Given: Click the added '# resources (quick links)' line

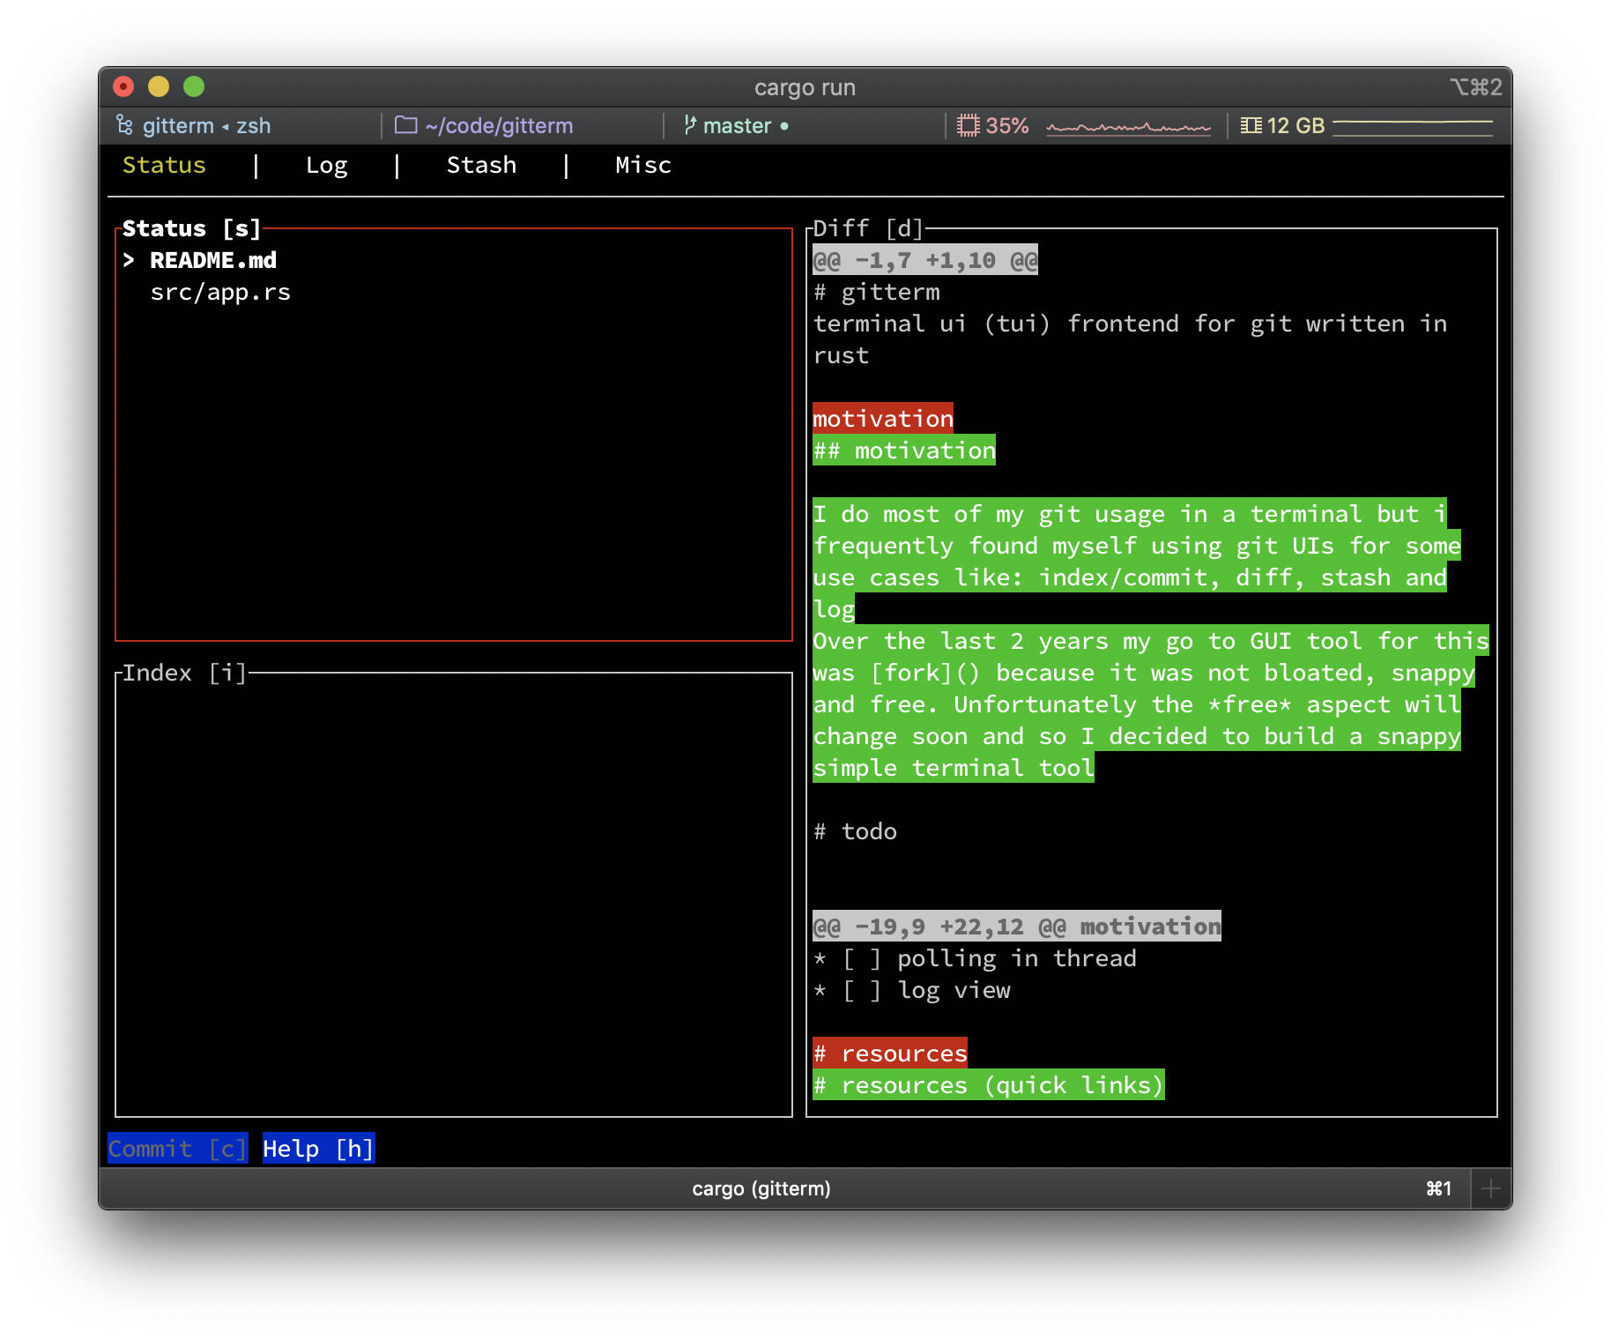Looking at the screenshot, I should point(989,1084).
